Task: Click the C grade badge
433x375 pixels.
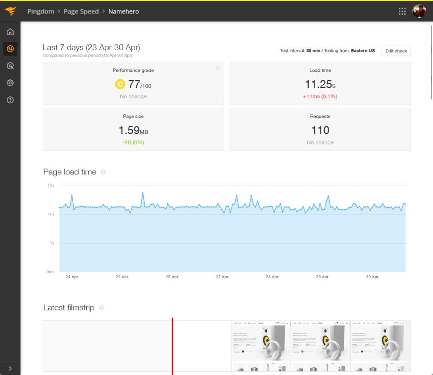Action: point(120,84)
